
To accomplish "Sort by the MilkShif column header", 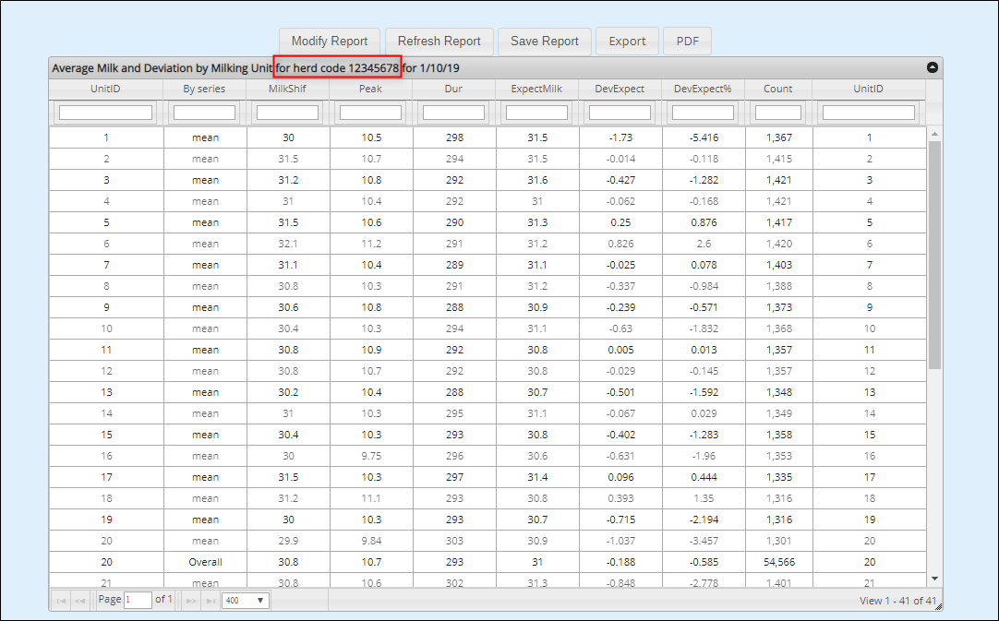I will [x=287, y=89].
